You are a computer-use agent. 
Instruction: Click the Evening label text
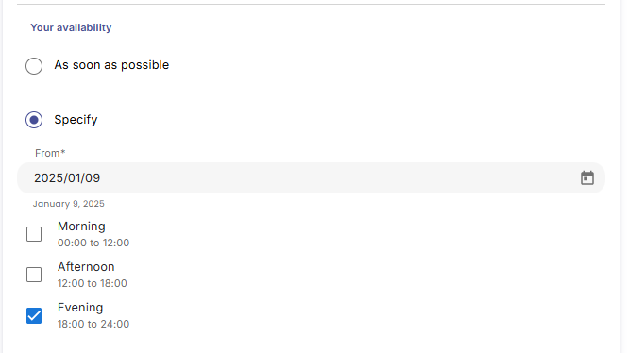click(80, 308)
